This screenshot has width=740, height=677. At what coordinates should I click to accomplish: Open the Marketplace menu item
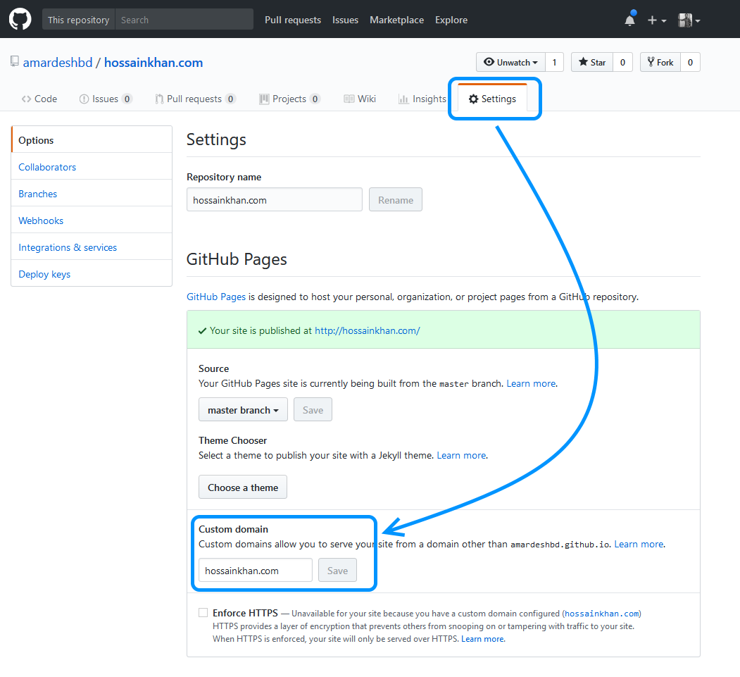[396, 20]
